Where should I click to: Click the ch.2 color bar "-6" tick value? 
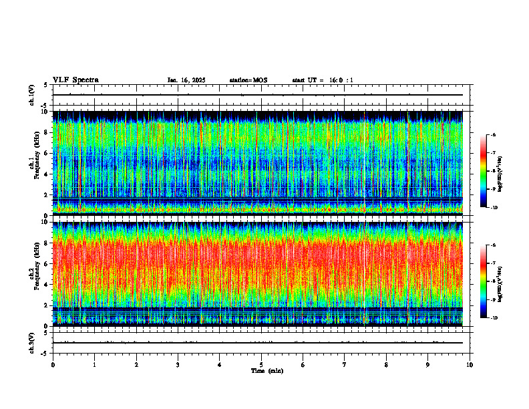click(493, 245)
